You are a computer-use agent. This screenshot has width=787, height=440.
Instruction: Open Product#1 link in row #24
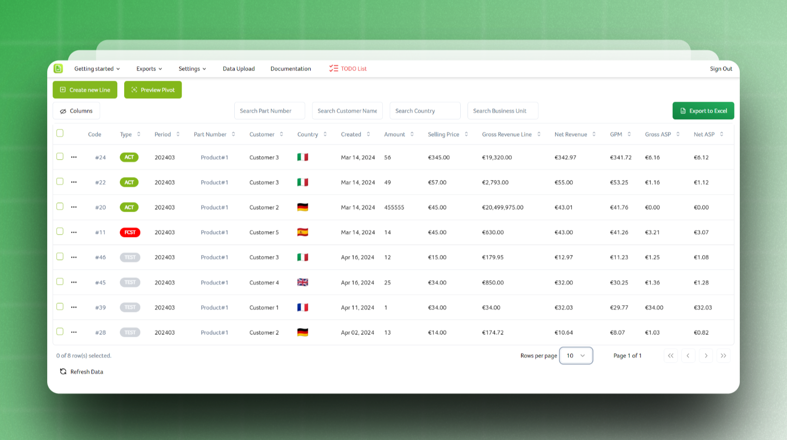(214, 158)
